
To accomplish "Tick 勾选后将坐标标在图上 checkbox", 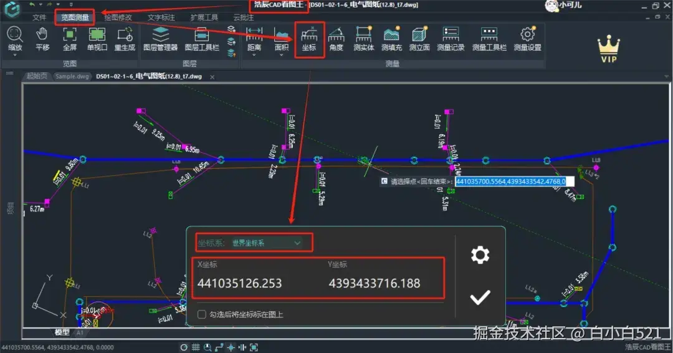I will 202,314.
